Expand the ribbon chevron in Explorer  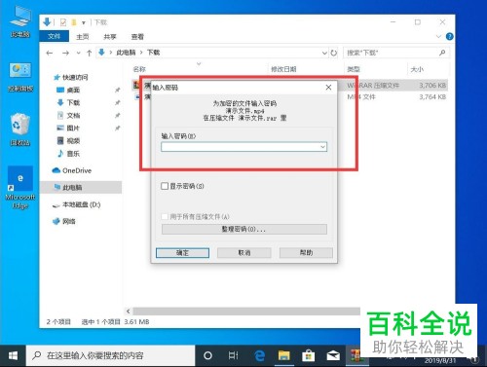tap(438, 36)
